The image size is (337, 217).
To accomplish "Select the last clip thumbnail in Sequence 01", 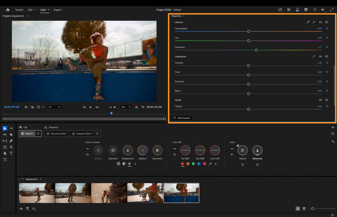I will tap(181, 193).
